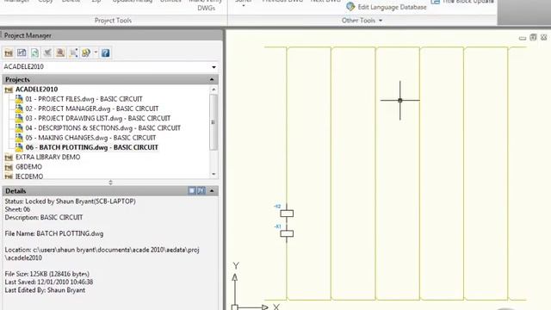Open the Publish/Plot dropdown arrow
The image size is (551, 310).
pos(96,53)
